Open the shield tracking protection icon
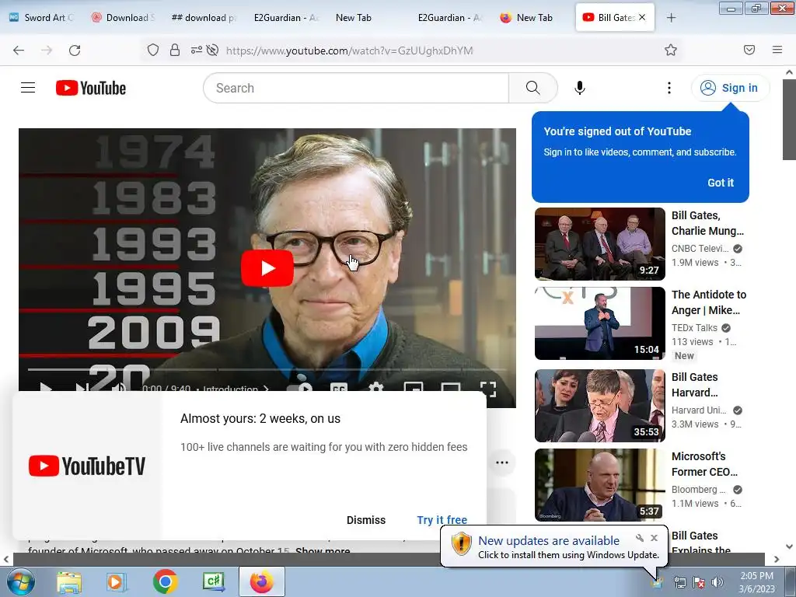The width and height of the screenshot is (796, 597). pyautogui.click(x=153, y=50)
